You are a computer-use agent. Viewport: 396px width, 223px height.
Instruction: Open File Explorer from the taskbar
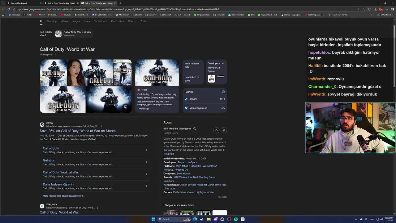(x=209, y=219)
